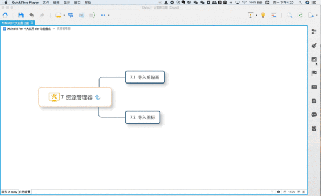Viewport: 321px width, 196px height.
Task: Click the magnifier search icon in toolbar
Action: click(289, 15)
